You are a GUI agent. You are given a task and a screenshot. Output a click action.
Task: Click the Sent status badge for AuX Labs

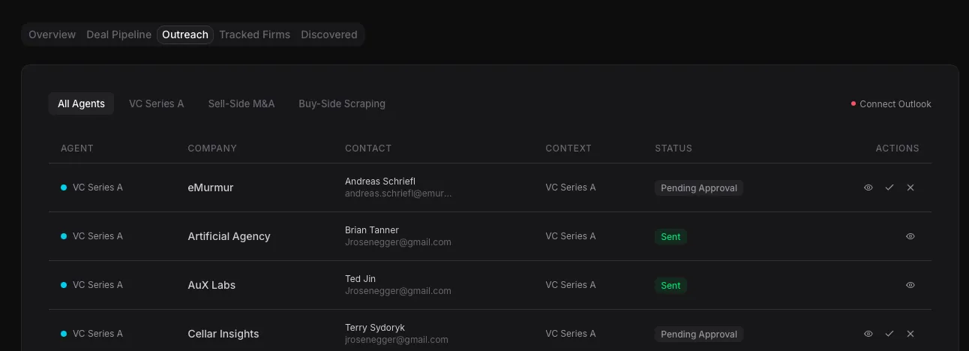coord(670,286)
